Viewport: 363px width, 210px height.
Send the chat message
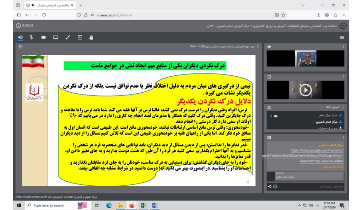point(269,186)
